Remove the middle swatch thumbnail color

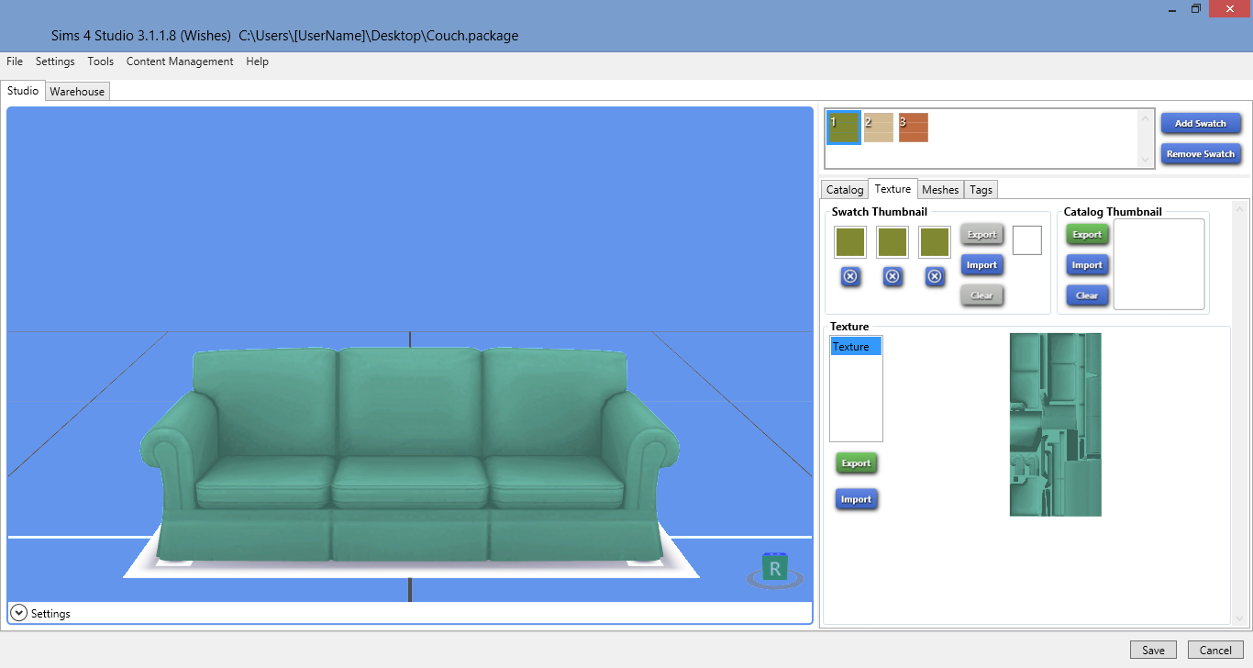pyautogui.click(x=893, y=276)
